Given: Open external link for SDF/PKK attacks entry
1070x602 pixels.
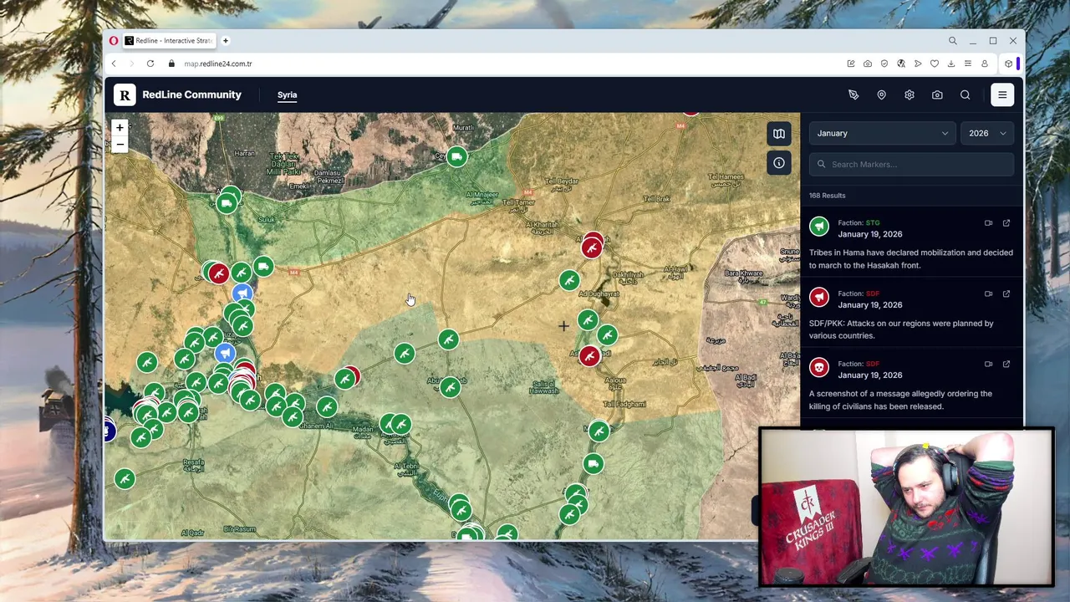Looking at the screenshot, I should click(1006, 293).
